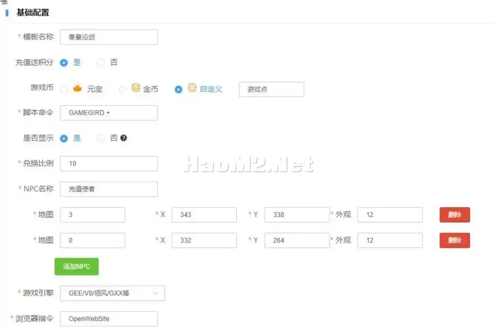494x327 pixels.
Task: Click the 兑换比例 field showing 10
Action: click(x=109, y=163)
